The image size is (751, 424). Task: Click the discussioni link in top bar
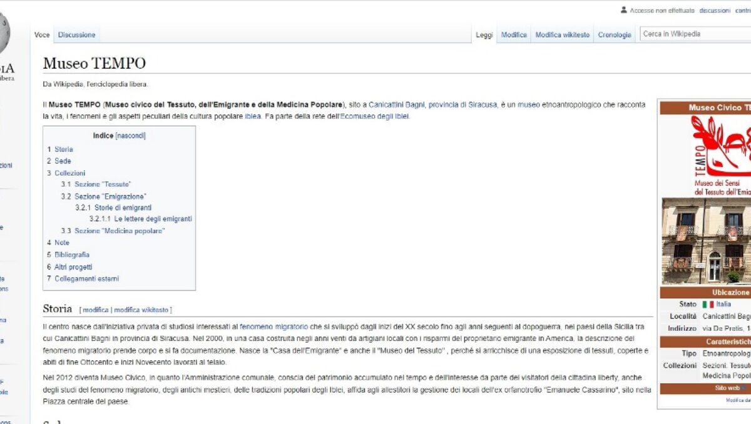[715, 11]
